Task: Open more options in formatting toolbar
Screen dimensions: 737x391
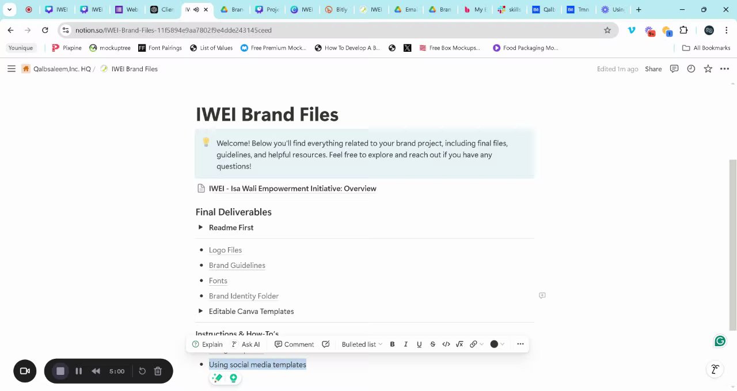Action: 521,344
